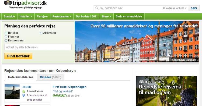Image resolution: width=202 pixels, height=106 pixels.
Task: Select the Aktiviteter radio button
Action: tap(41, 33)
